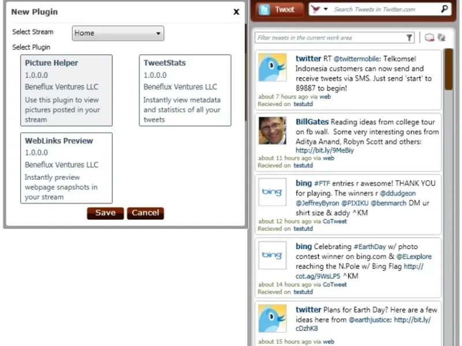Click the magnifier search icon
Viewport: 462px width, 346px height.
(x=444, y=9)
